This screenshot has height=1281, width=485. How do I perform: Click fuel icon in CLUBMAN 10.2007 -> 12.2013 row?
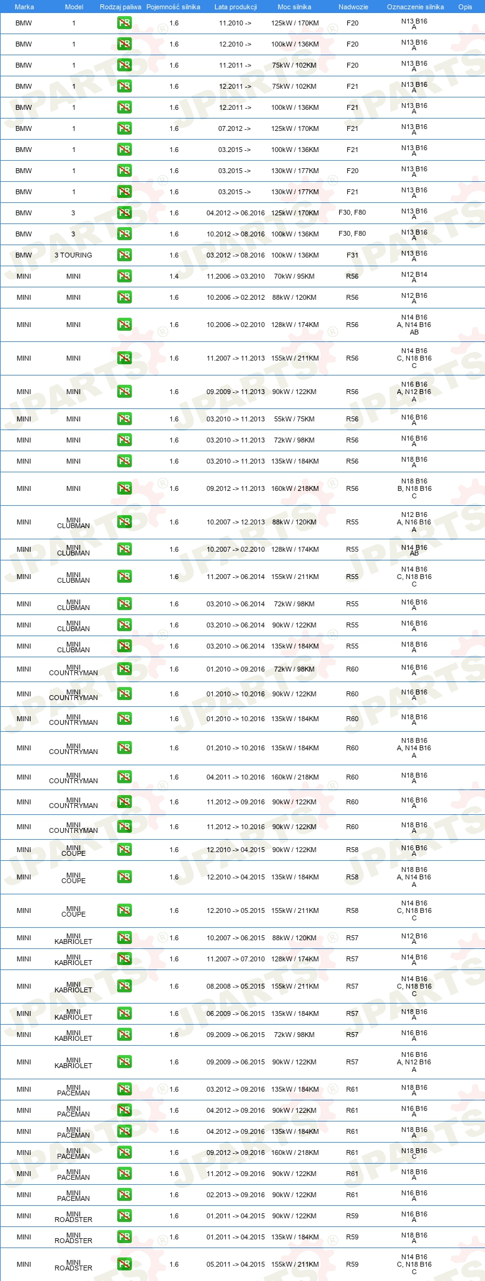click(x=124, y=523)
